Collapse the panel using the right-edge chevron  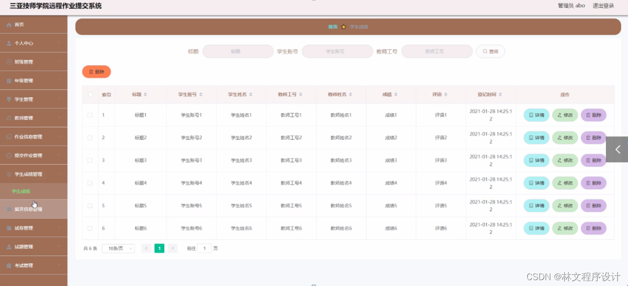617,149
